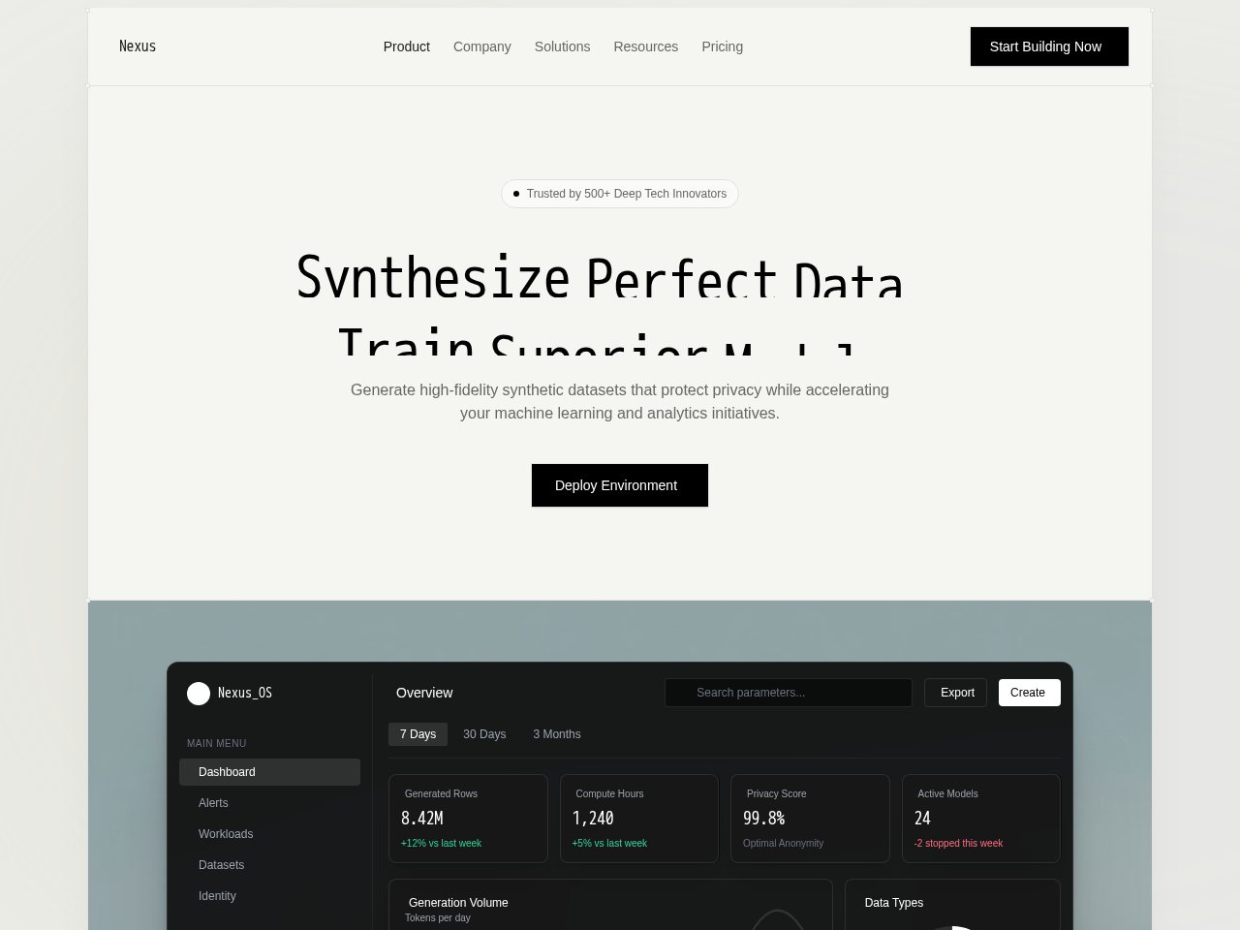Select Dashboard in the main menu
This screenshot has width=1240, height=930.
pos(269,772)
